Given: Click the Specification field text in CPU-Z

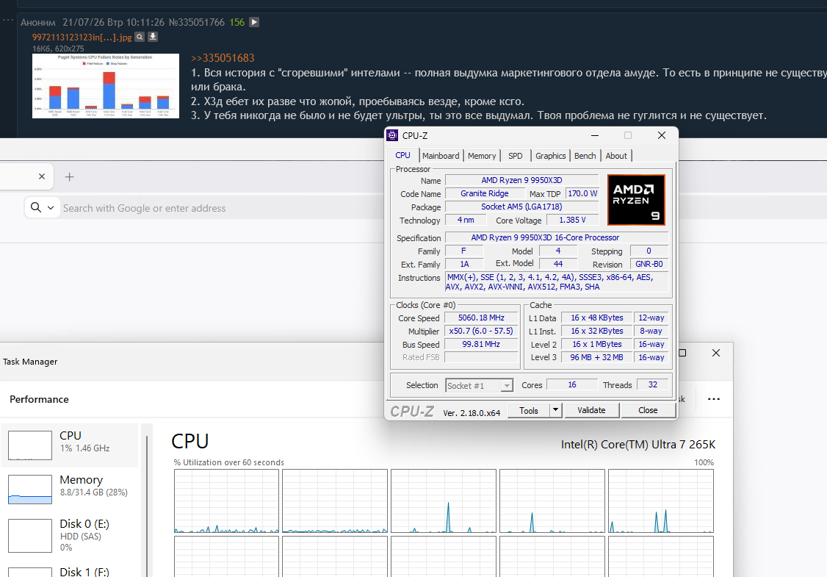Looking at the screenshot, I should click(x=557, y=237).
